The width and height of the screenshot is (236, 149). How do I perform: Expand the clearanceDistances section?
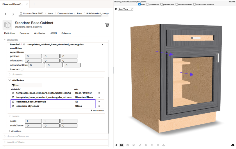[x=16, y=137]
